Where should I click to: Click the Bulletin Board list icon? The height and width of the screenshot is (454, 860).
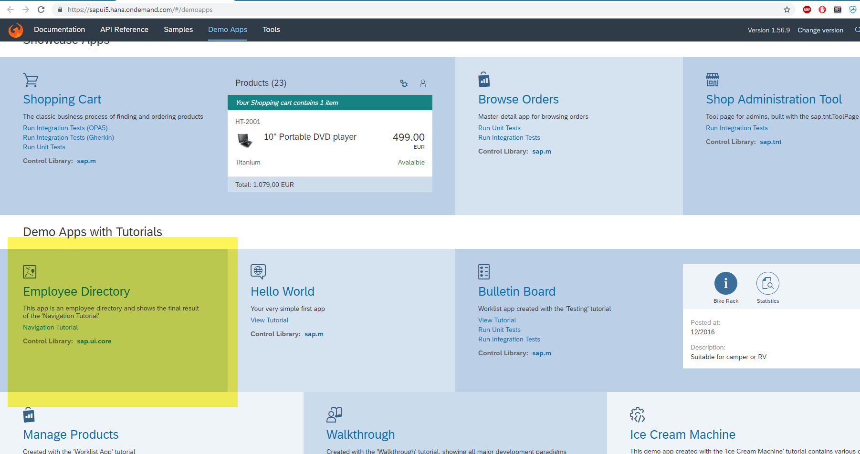(484, 272)
